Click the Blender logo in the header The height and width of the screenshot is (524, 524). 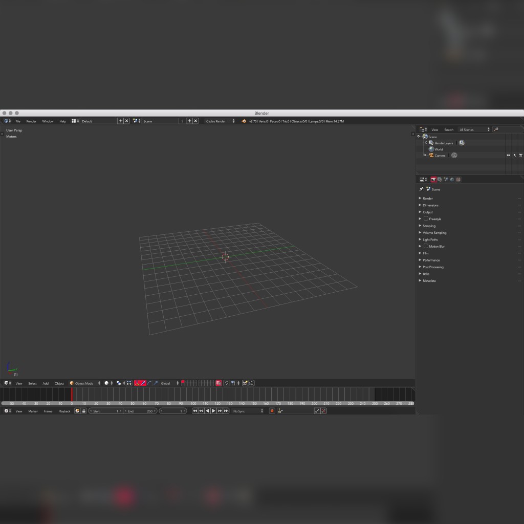click(6, 121)
